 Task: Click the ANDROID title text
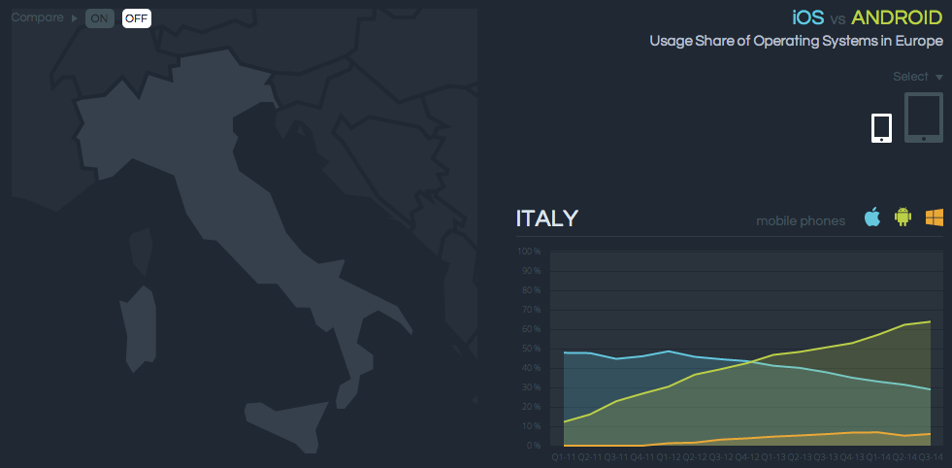tap(897, 17)
